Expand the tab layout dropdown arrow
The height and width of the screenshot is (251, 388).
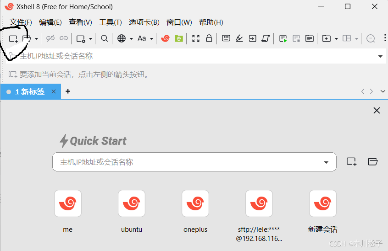click(x=356, y=39)
